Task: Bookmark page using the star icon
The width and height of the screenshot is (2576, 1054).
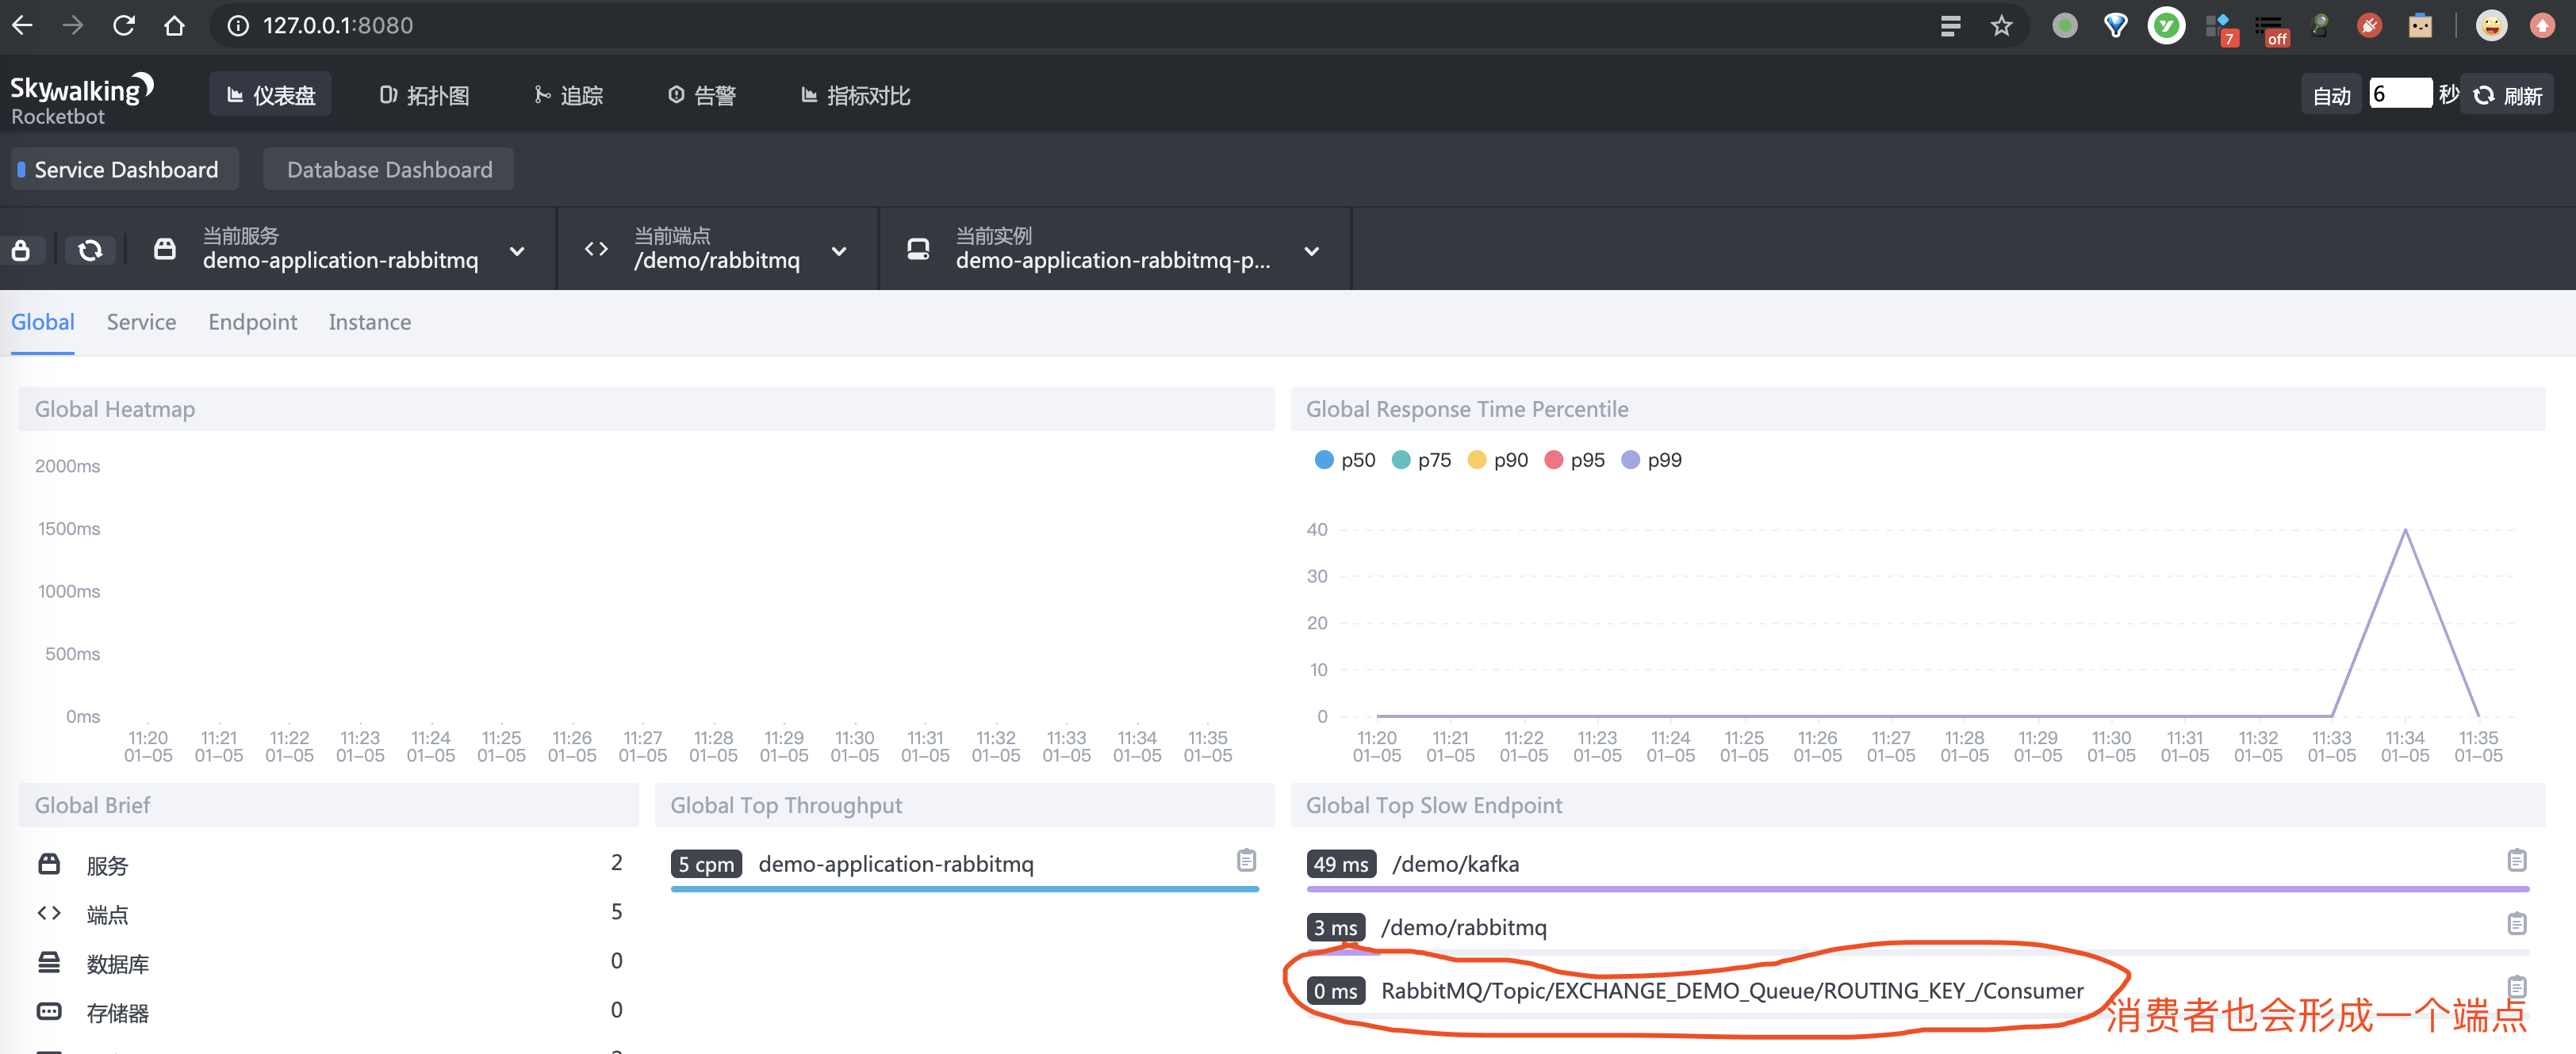Action: click(x=2001, y=26)
